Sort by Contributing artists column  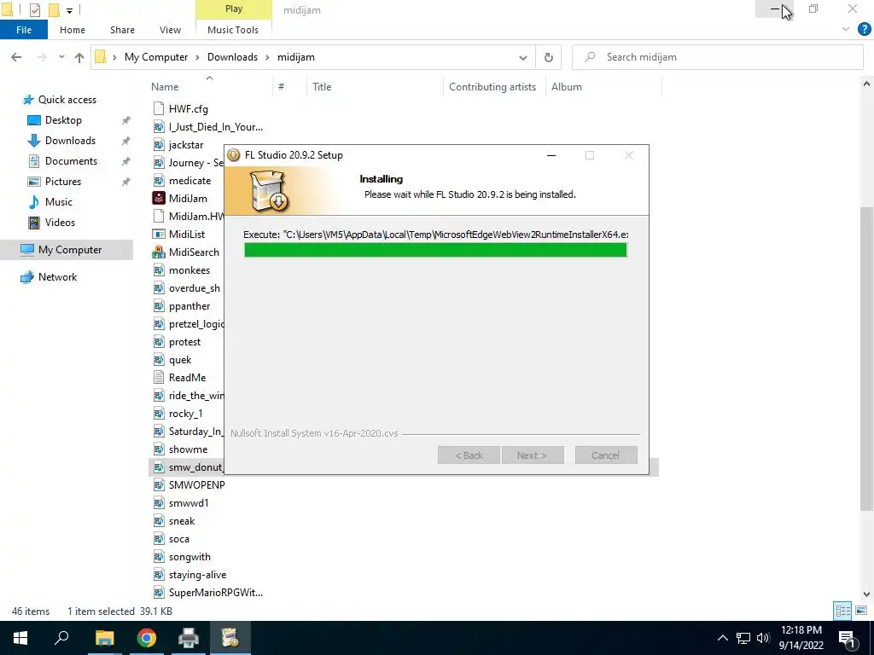coord(492,87)
